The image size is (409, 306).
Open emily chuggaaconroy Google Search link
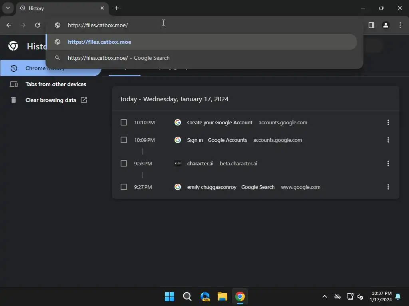(x=231, y=187)
